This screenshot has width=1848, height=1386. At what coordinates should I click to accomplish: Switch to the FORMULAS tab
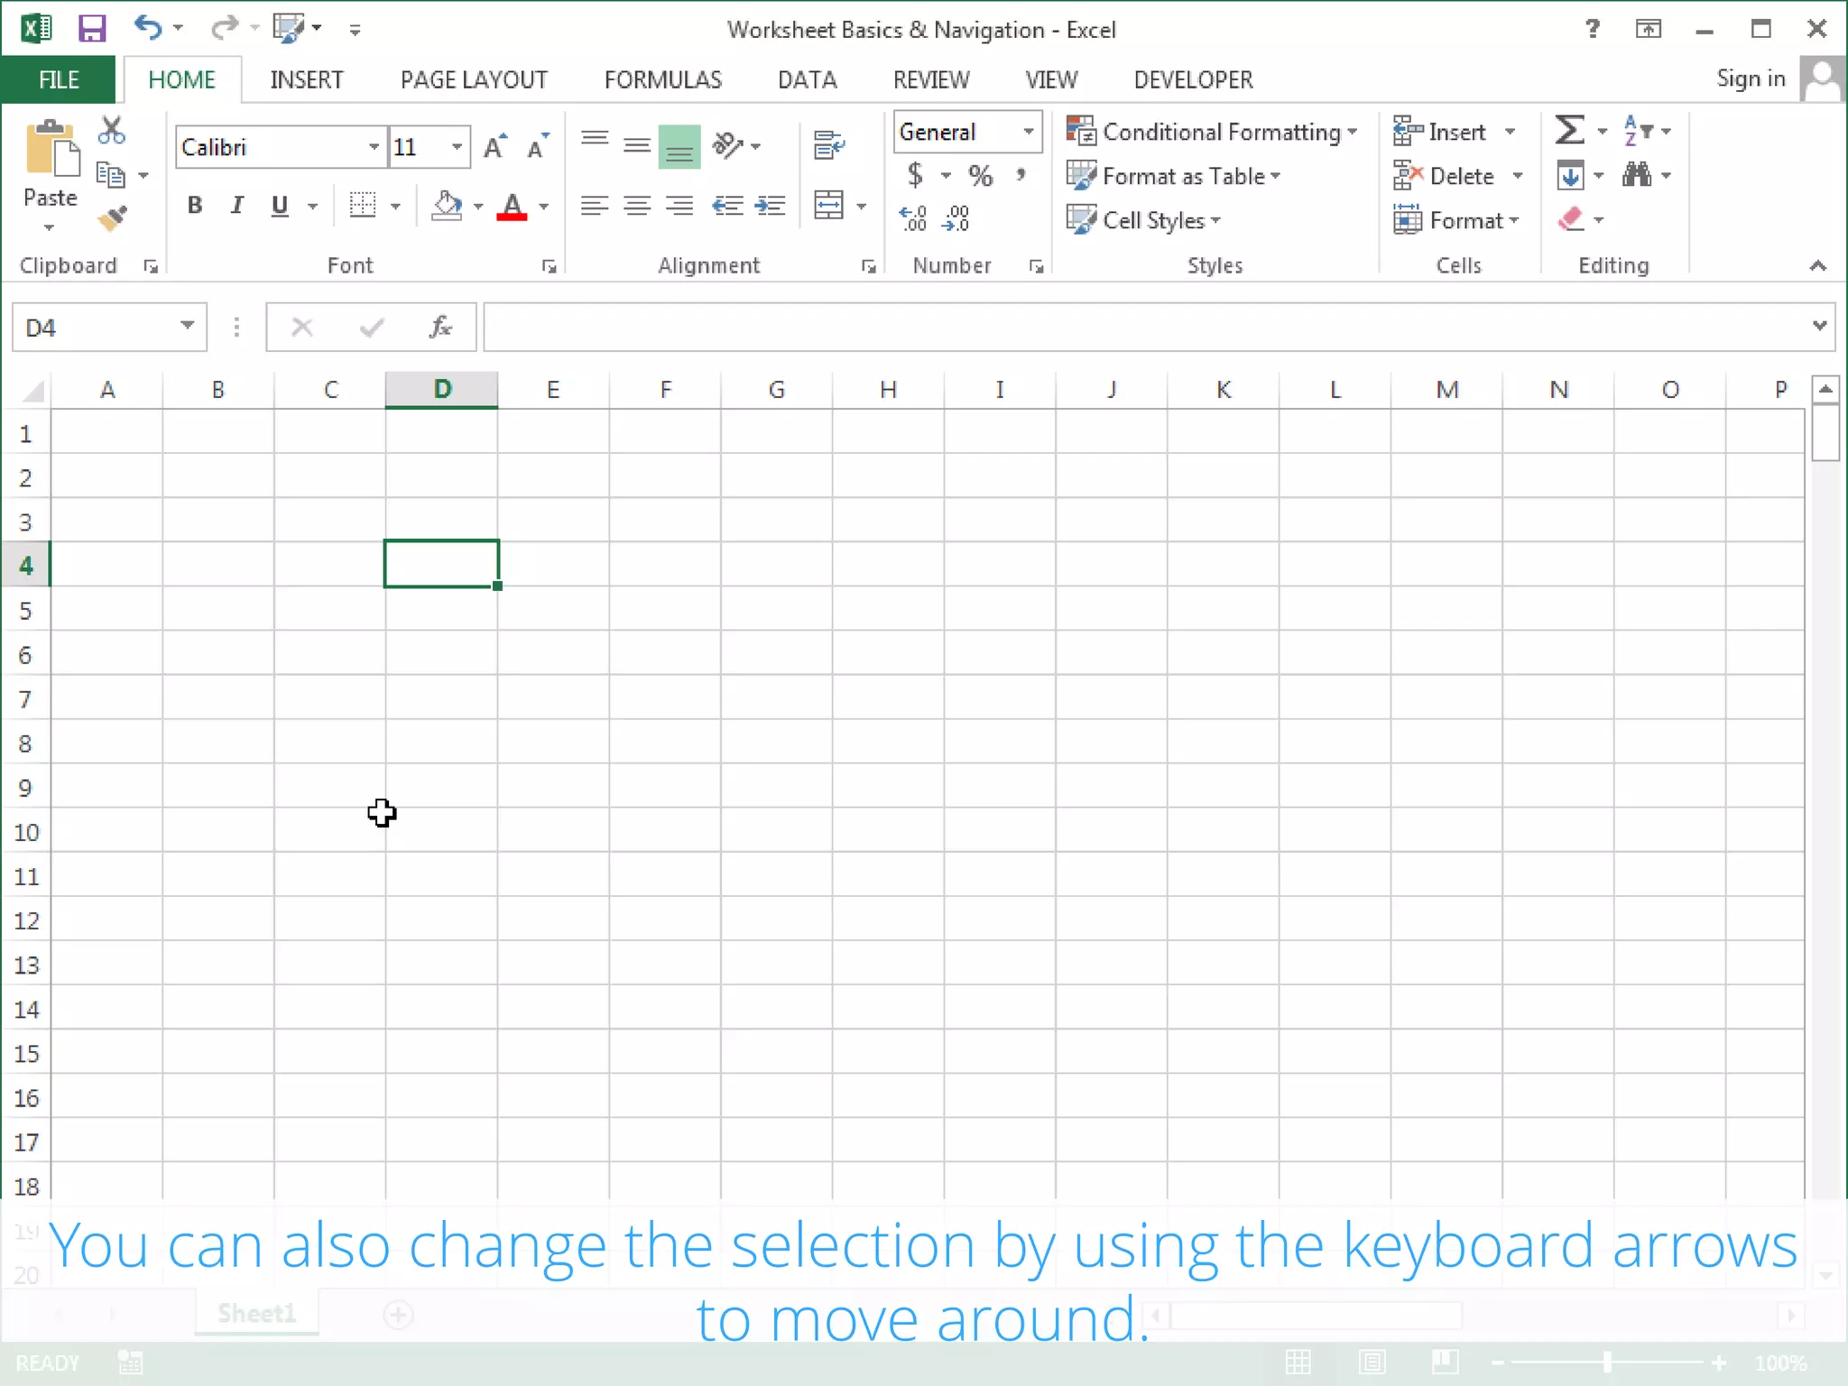click(663, 79)
